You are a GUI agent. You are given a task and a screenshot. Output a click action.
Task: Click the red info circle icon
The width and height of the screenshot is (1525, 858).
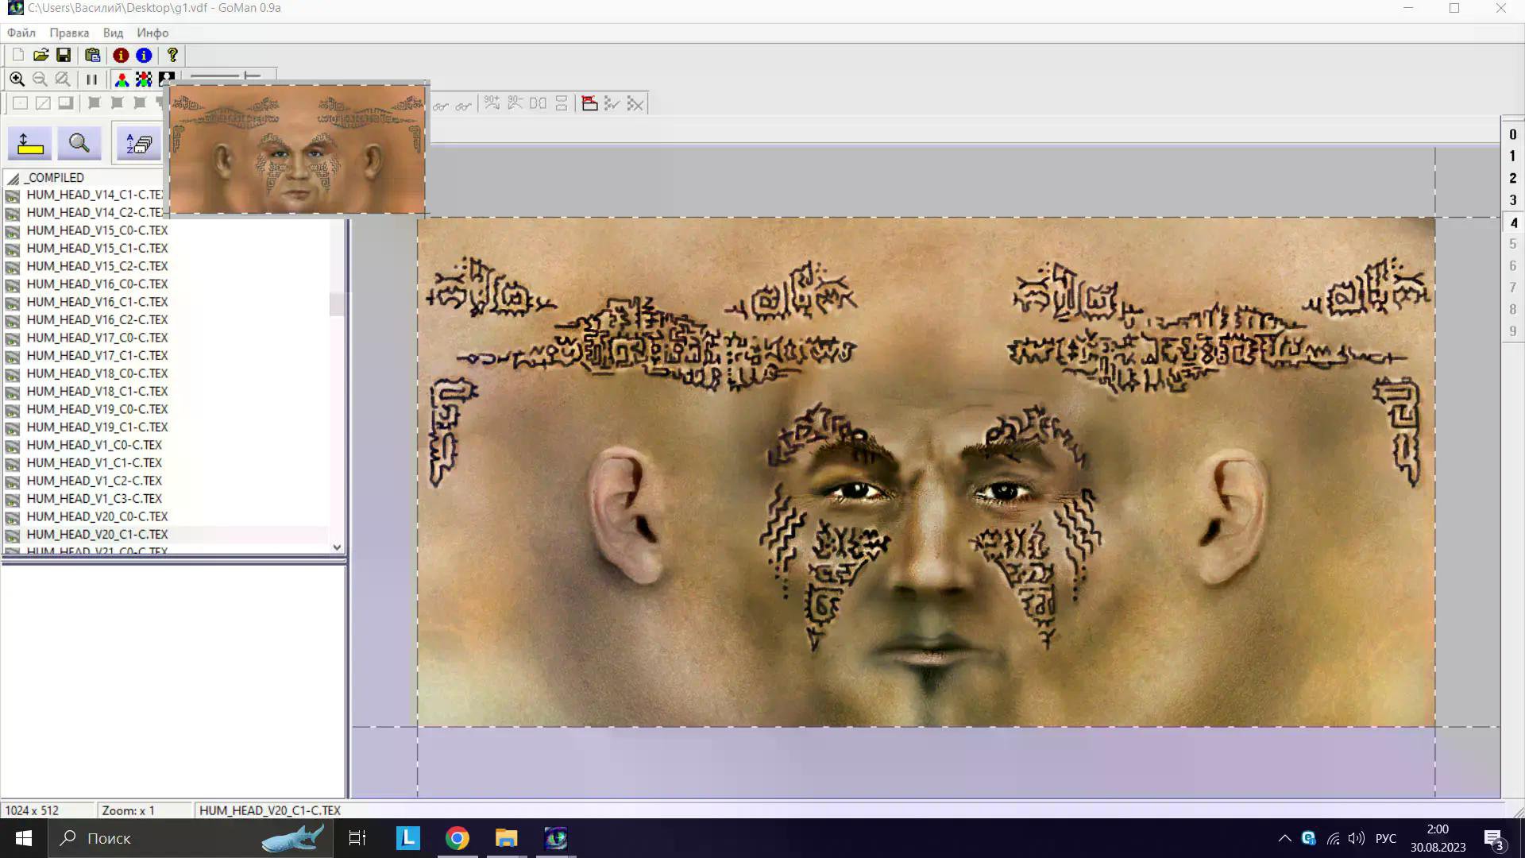click(121, 55)
